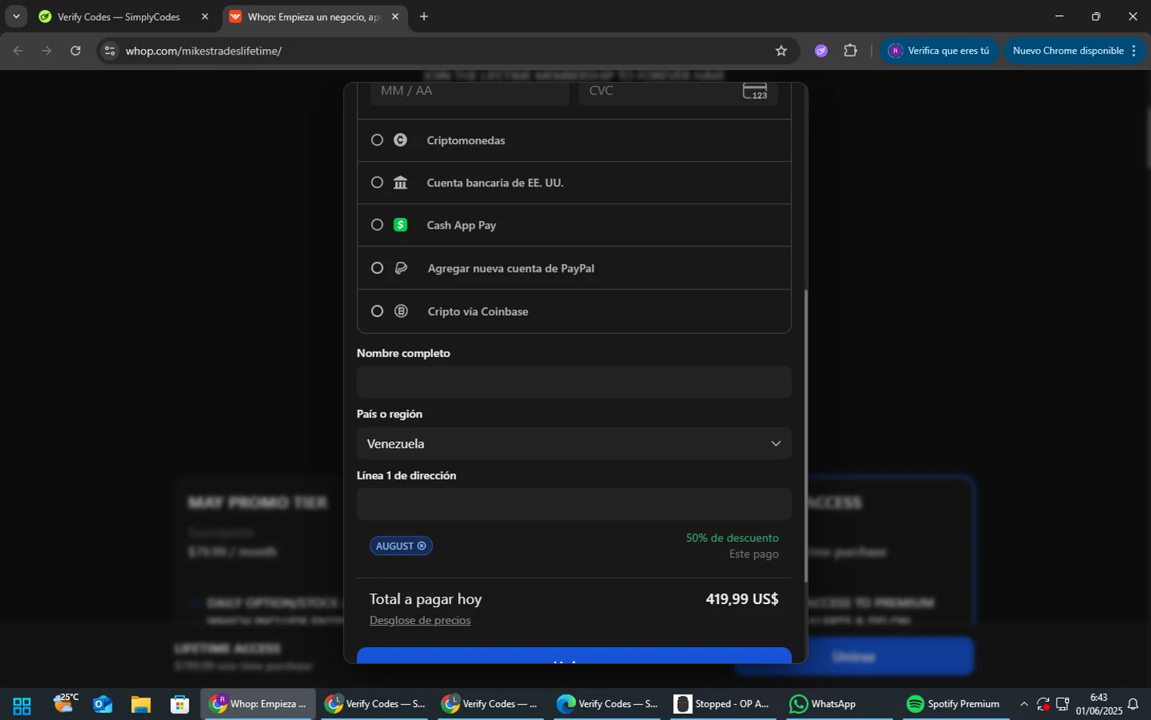Click the Línea 1 de dirección field
The image size is (1151, 720).
tap(574, 504)
